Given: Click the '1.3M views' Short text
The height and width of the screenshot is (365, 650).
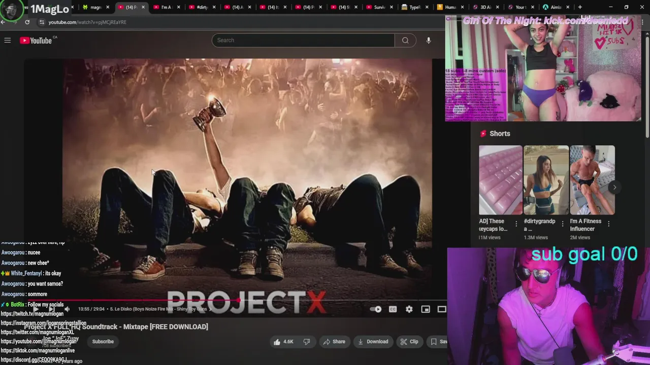Looking at the screenshot, I should [x=536, y=237].
